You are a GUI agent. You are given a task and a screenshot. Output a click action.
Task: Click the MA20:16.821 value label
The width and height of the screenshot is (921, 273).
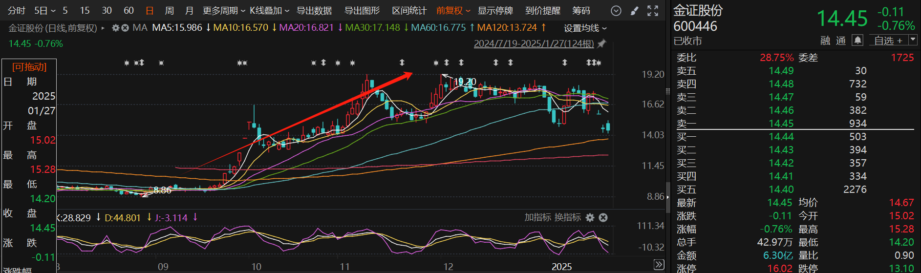pyautogui.click(x=306, y=28)
